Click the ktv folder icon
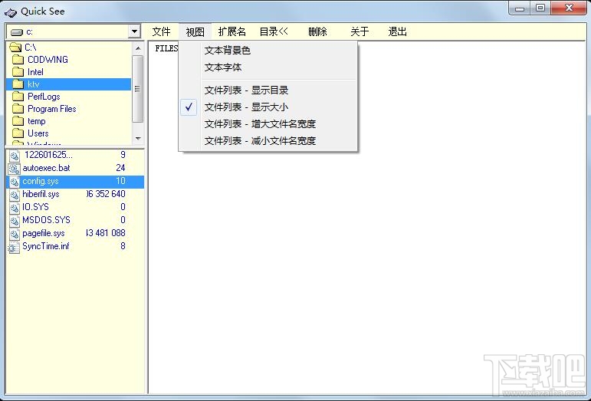Viewport: 591px width, 401px height. coord(18,84)
